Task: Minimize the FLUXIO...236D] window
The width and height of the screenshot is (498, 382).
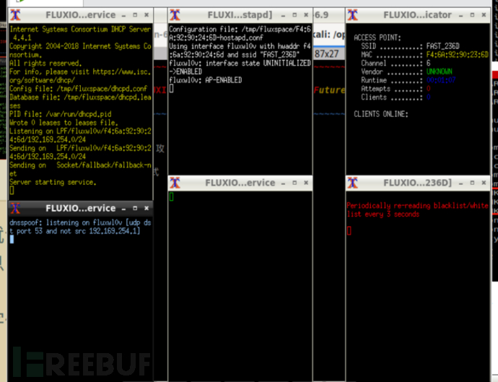Action: coord(461,183)
